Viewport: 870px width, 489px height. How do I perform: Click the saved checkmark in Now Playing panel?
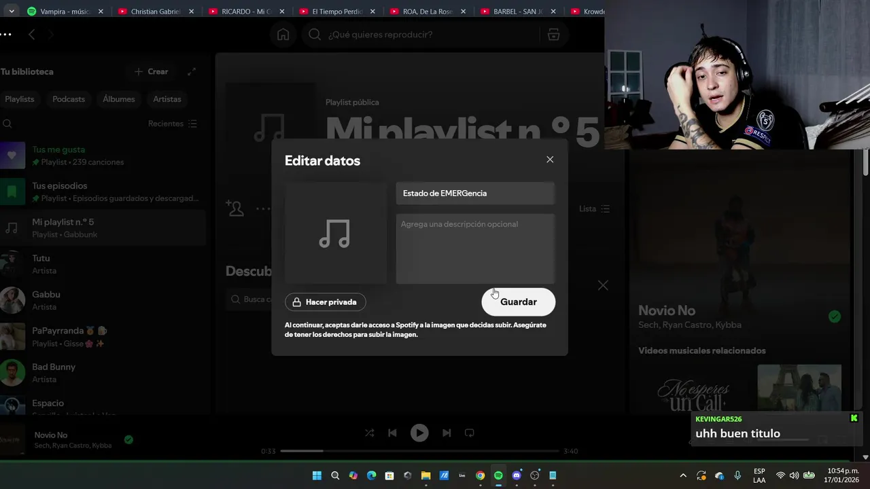835,316
